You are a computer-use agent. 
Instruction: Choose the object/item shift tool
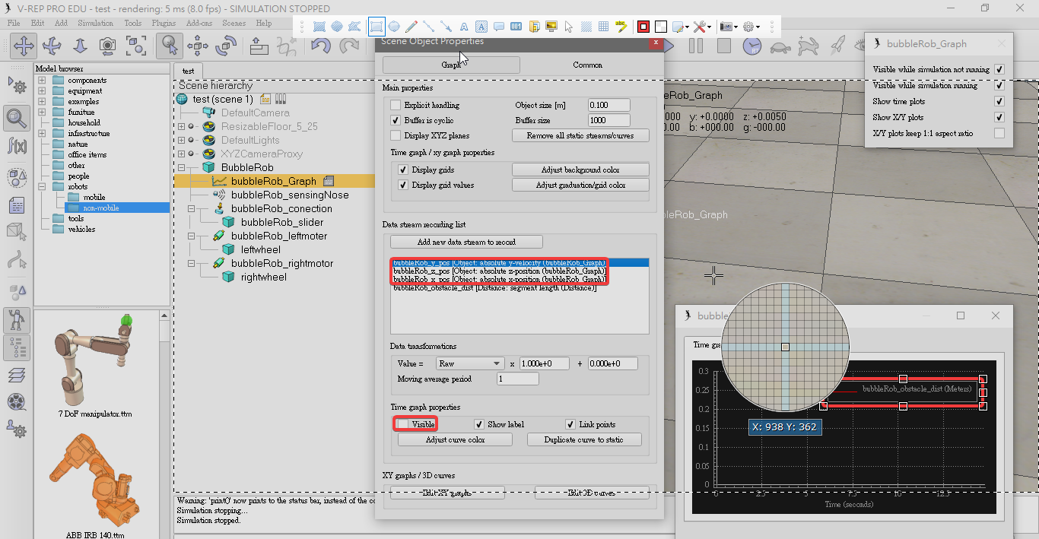point(198,46)
